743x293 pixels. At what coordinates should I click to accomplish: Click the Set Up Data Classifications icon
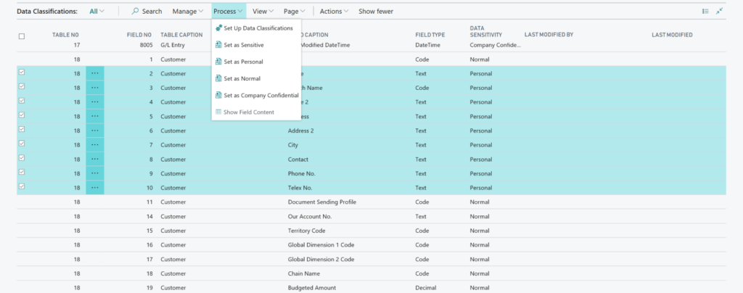click(218, 28)
